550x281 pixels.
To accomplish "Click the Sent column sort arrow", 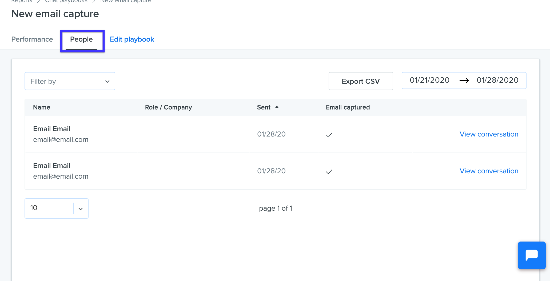I will click(277, 107).
